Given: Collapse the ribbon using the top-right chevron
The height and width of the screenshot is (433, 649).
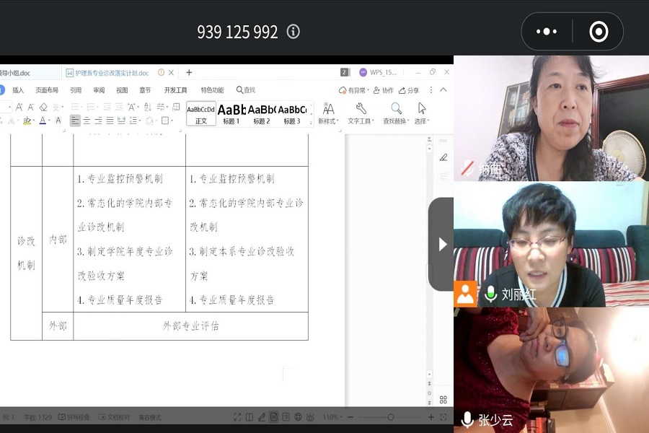Looking at the screenshot, I should pos(443,90).
